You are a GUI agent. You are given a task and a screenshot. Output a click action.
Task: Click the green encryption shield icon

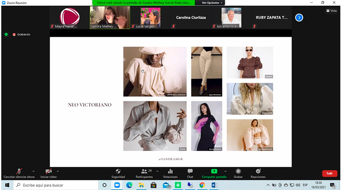[6, 34]
